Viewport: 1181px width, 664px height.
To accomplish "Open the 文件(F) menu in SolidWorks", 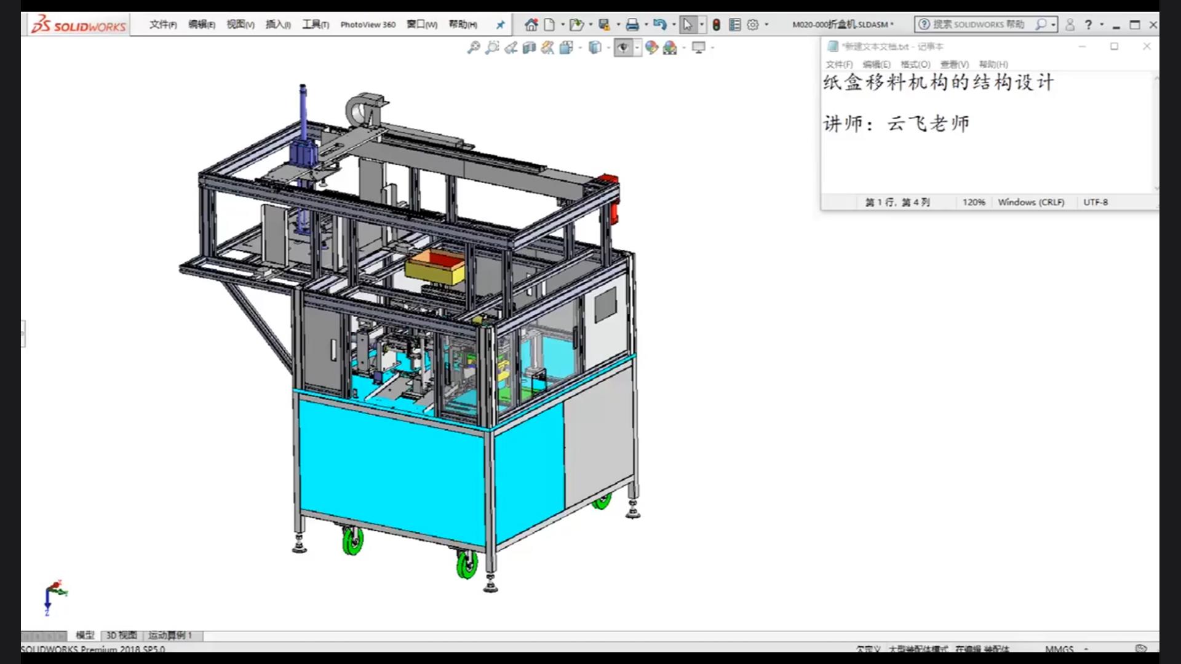I will [x=163, y=25].
